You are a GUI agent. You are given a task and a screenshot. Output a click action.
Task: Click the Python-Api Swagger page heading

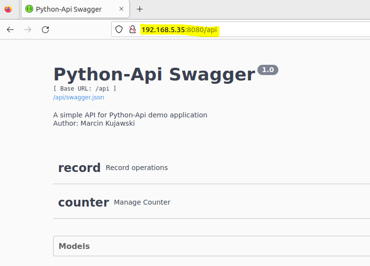click(x=154, y=75)
